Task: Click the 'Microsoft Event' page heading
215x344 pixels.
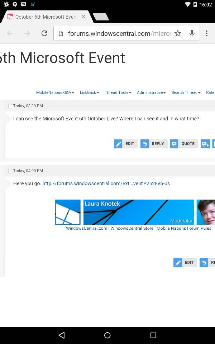Action: click(62, 58)
